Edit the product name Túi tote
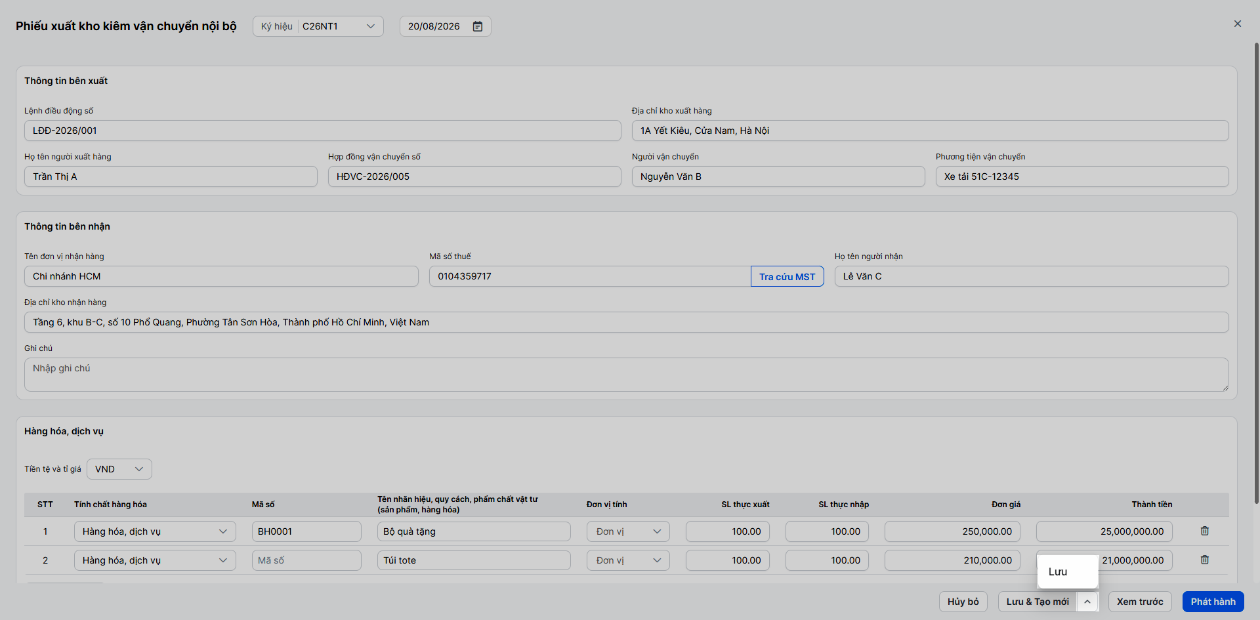This screenshot has width=1260, height=620. coord(474,560)
